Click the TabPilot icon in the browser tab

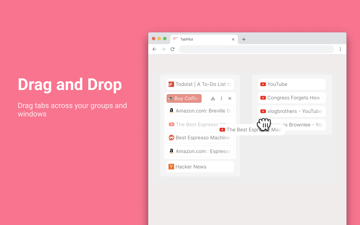pyautogui.click(x=175, y=39)
